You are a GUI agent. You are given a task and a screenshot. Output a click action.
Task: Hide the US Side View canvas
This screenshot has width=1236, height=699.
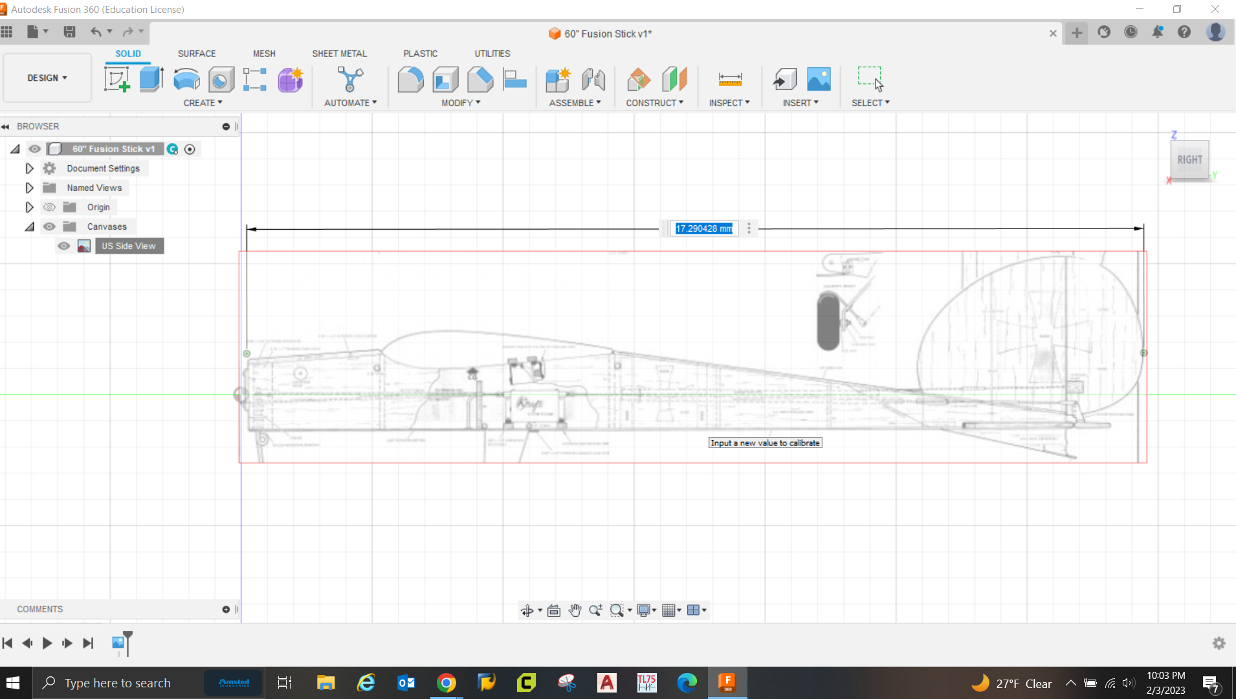click(63, 246)
